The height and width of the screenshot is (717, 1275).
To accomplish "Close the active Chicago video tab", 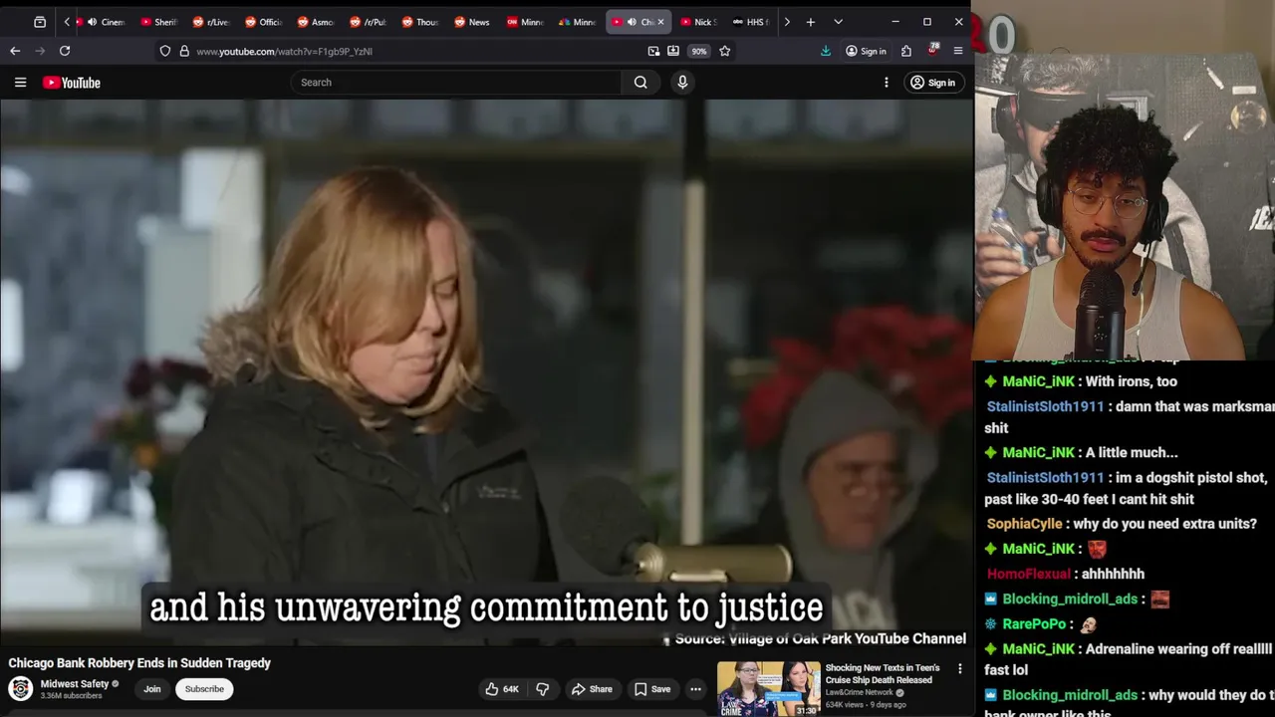I will tap(659, 22).
